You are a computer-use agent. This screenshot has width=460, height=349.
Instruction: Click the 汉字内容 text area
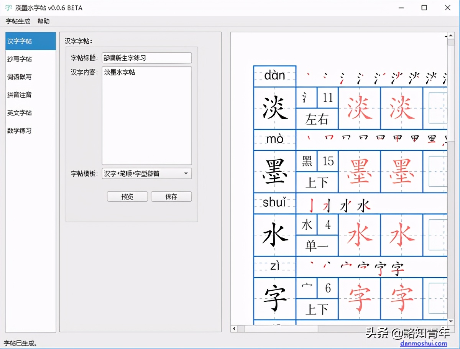tap(146, 115)
